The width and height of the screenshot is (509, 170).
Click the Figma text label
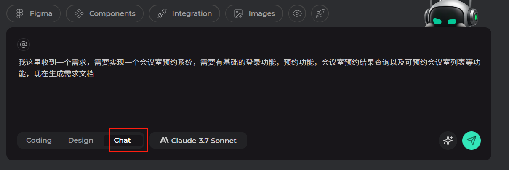tap(41, 13)
